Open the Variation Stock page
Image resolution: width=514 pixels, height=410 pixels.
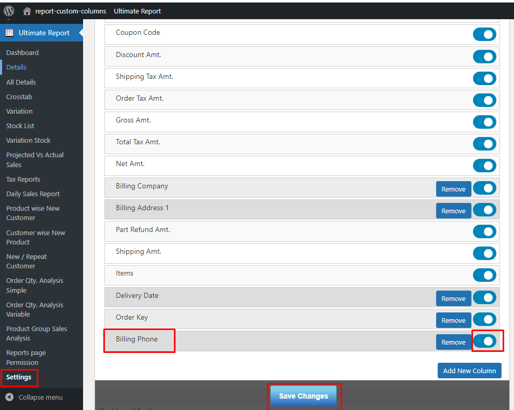pos(28,140)
